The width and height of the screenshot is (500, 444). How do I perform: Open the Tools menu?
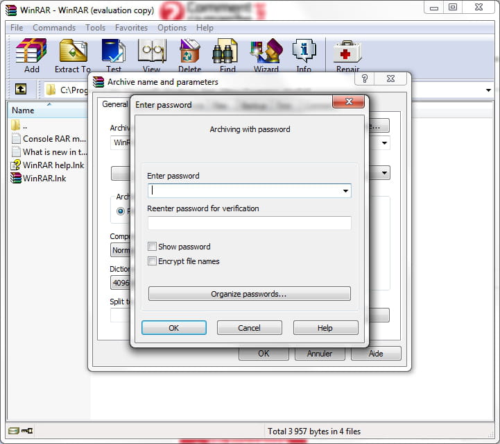tap(95, 28)
